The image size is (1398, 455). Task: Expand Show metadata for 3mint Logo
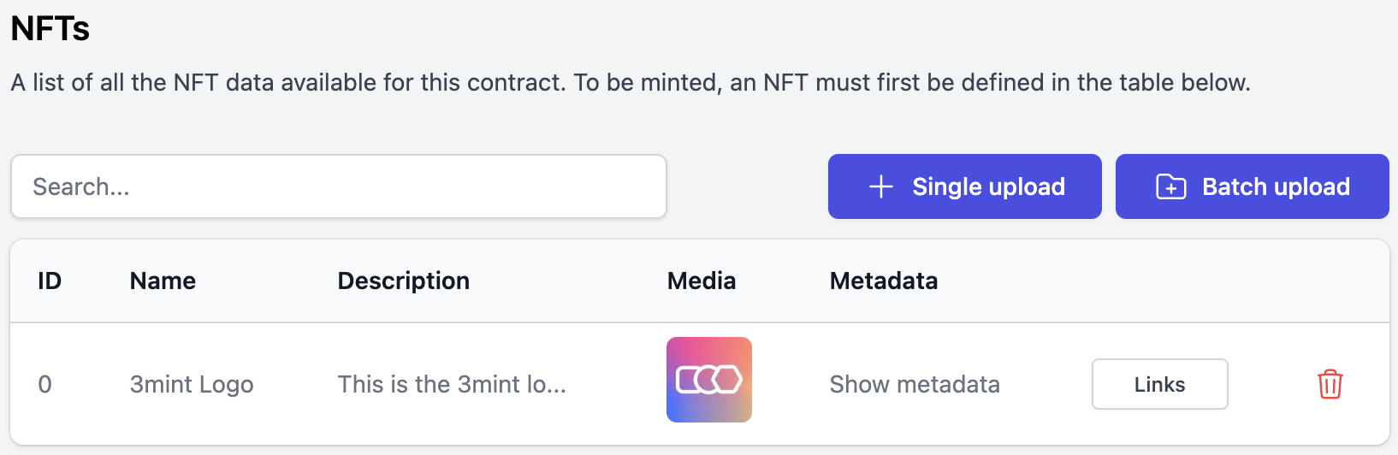click(915, 384)
